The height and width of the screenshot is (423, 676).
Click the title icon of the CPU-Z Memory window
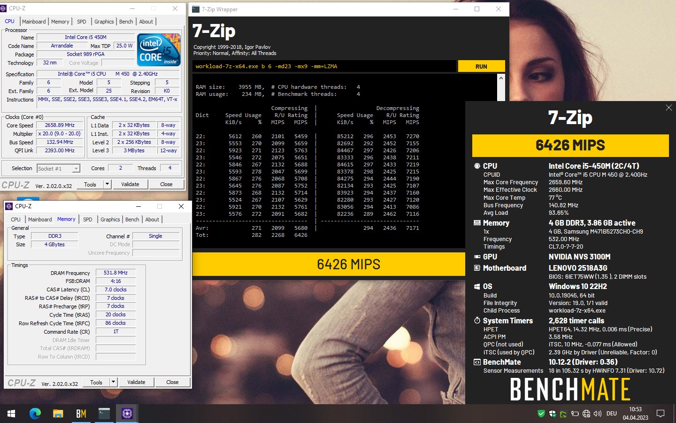click(x=9, y=206)
